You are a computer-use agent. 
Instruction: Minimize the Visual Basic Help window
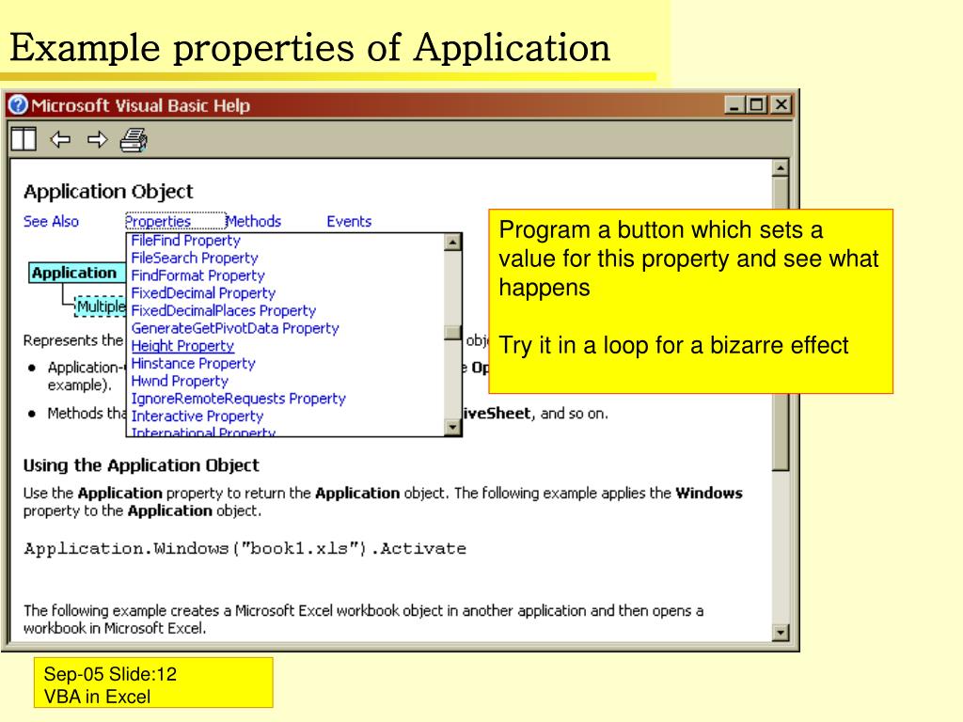[734, 105]
